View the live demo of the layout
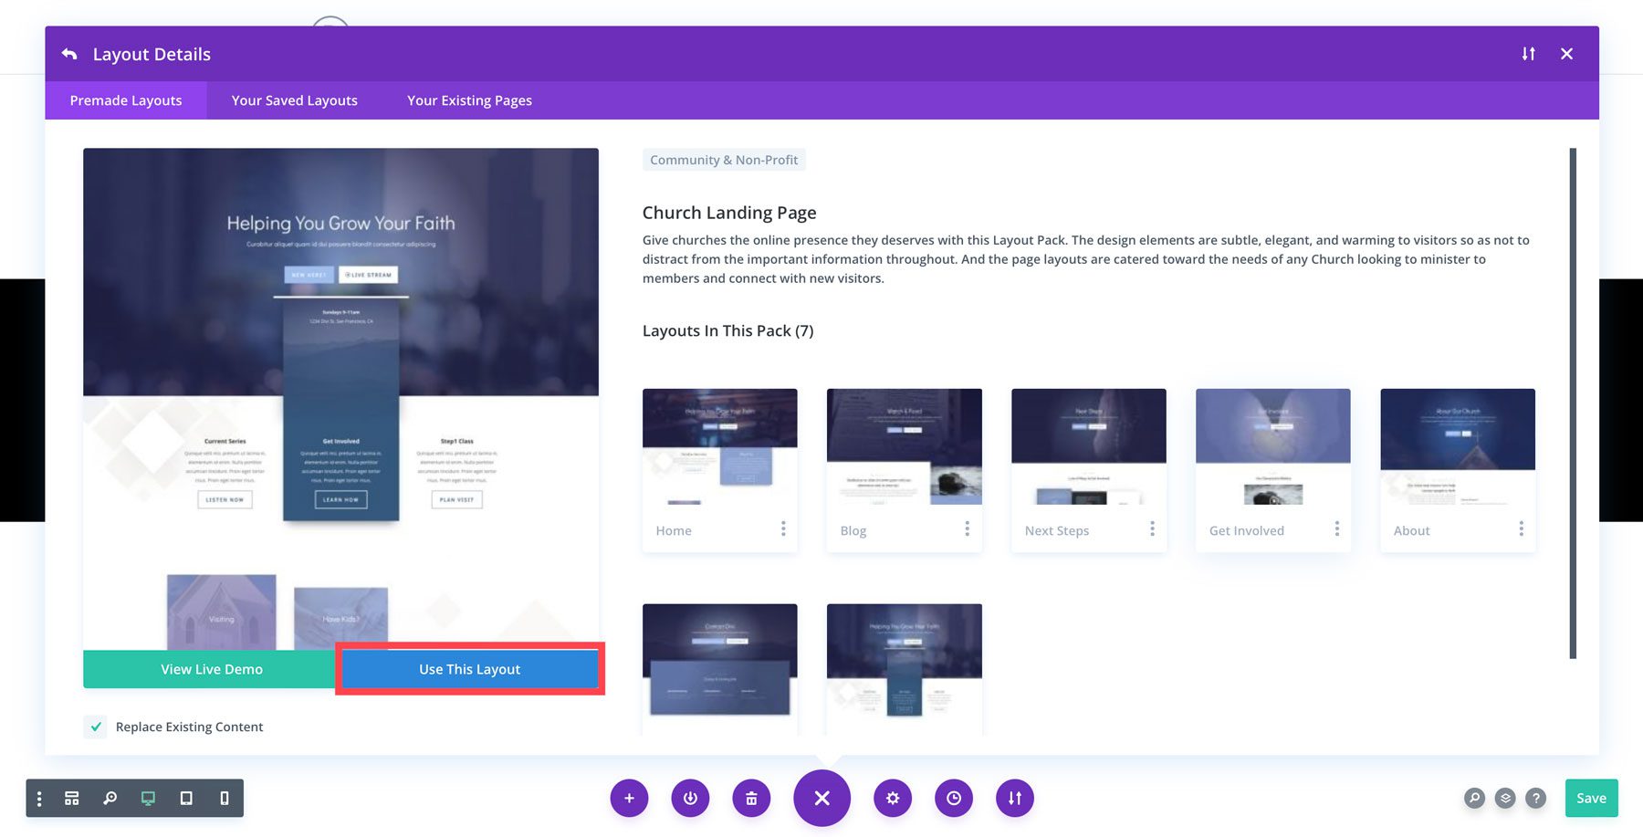 tap(210, 668)
